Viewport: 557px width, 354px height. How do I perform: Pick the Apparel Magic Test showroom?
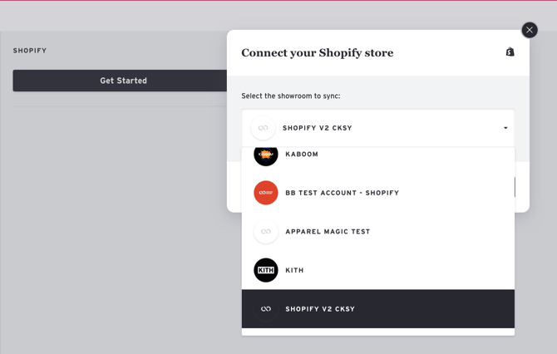[328, 232]
